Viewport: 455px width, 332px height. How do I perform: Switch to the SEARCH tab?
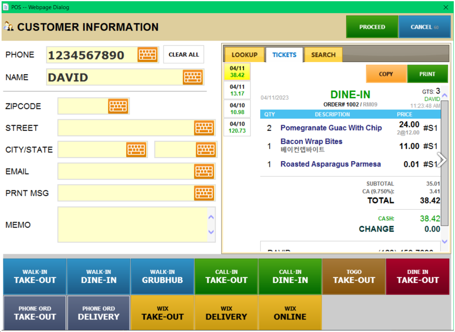(x=323, y=55)
